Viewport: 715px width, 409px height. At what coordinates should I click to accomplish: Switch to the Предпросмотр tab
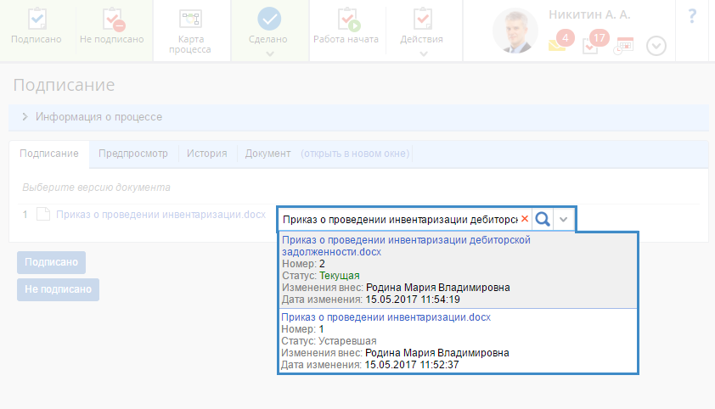pos(132,154)
